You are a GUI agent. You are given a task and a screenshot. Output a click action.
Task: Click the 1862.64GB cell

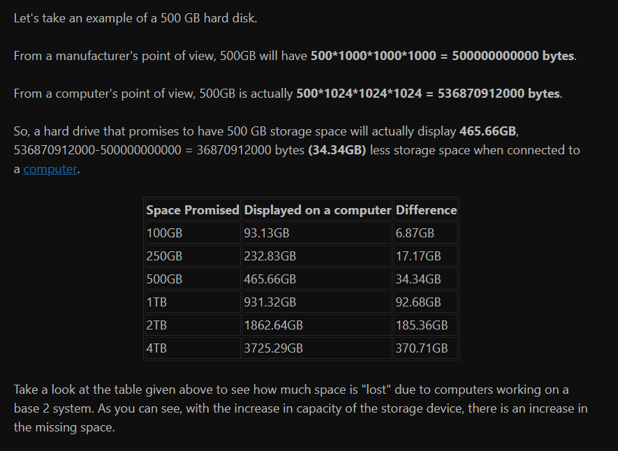317,325
